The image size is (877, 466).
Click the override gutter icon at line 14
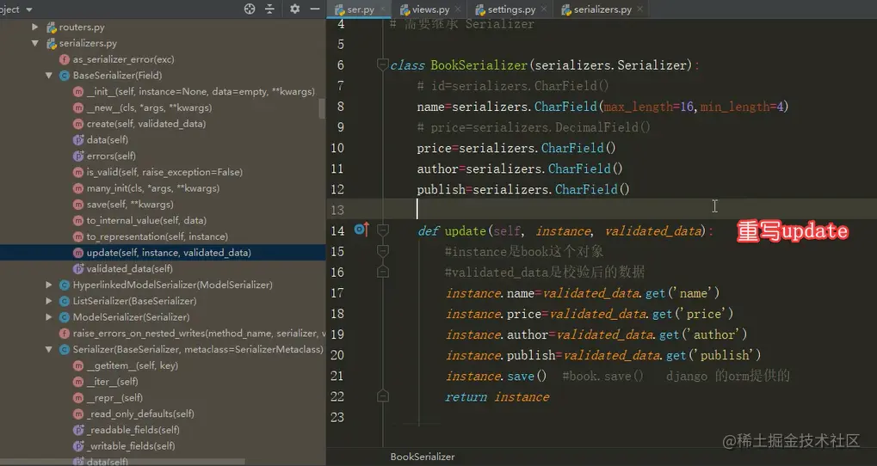click(x=361, y=229)
